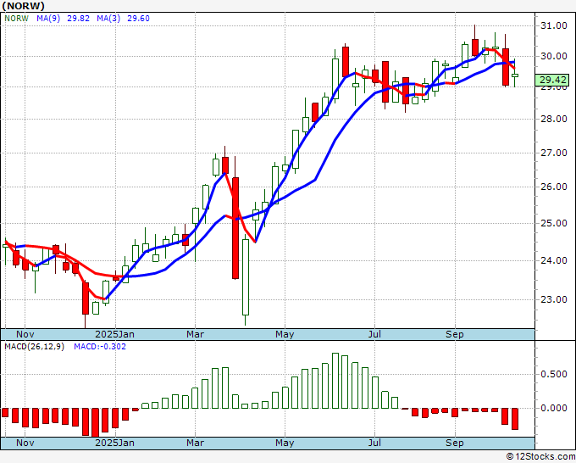Click May on the MACD time axis

pyautogui.click(x=285, y=443)
